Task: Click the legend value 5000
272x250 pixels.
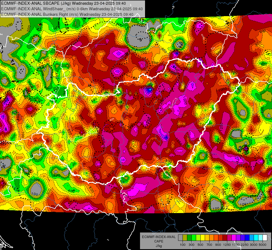Action: 263,245
